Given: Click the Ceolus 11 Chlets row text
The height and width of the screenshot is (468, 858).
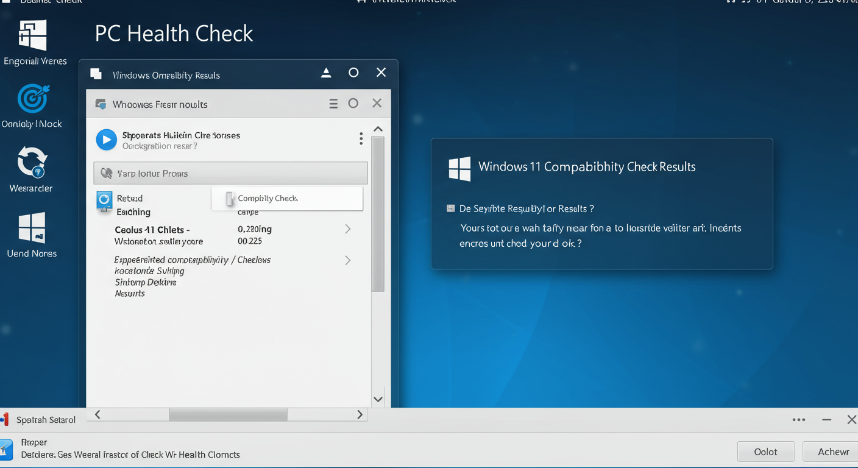Looking at the screenshot, I should coord(152,230).
